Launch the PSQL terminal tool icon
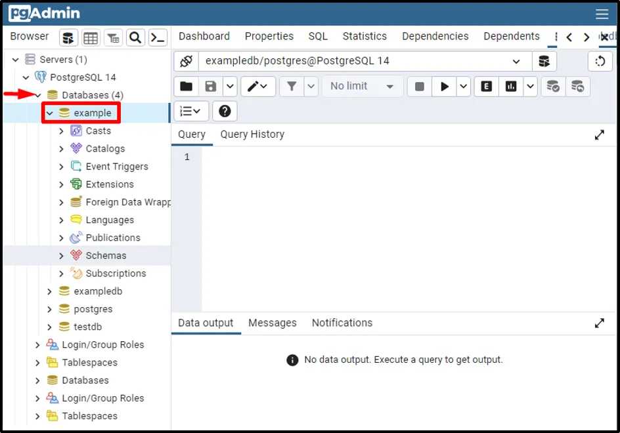Screen dimensions: 620x433 coord(158,38)
